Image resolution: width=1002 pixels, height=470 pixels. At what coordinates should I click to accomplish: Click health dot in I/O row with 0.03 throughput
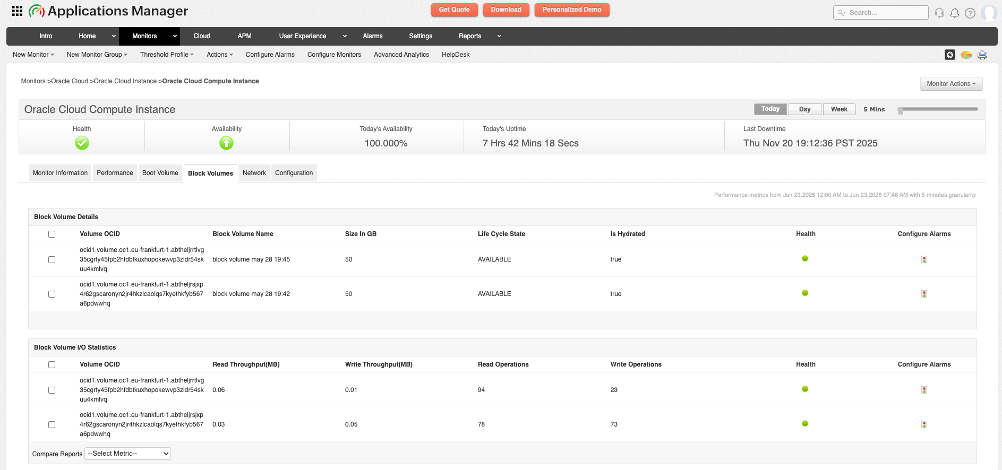pos(805,423)
